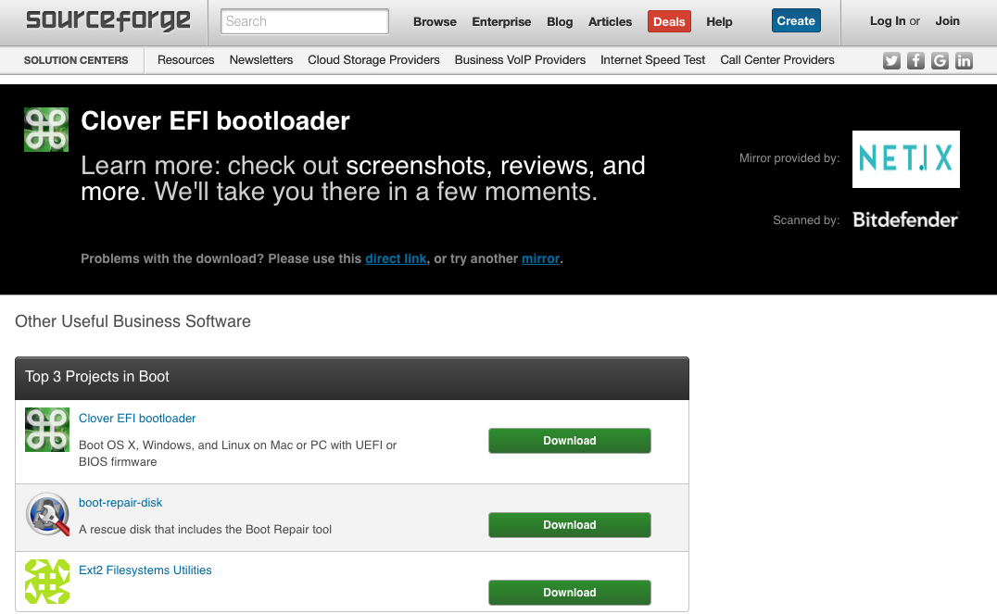997x614 pixels.
Task: Open Business VoIP Providers
Action: tap(520, 60)
